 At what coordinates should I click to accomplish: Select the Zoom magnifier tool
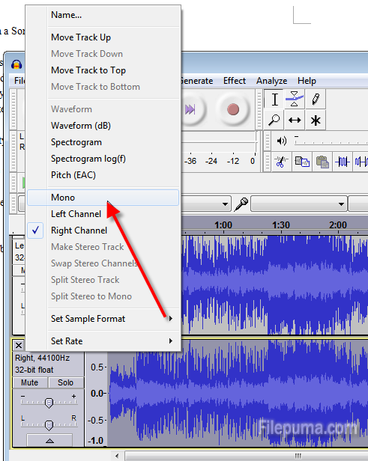pos(274,120)
